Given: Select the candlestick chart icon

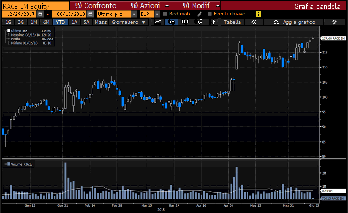Looking at the screenshot, I should tap(171, 22).
